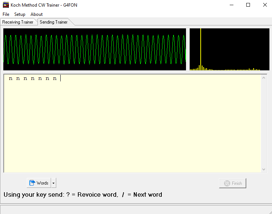Switch to the Receiving Trainer tab

(x=18, y=22)
